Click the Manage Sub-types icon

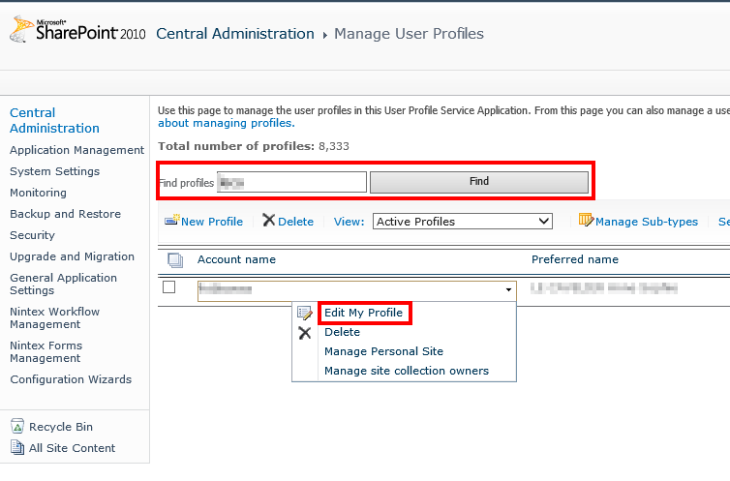click(585, 221)
